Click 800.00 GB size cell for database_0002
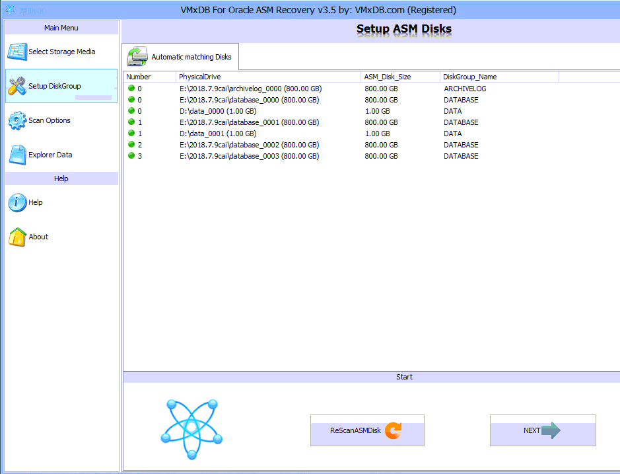This screenshot has width=620, height=474. point(381,145)
